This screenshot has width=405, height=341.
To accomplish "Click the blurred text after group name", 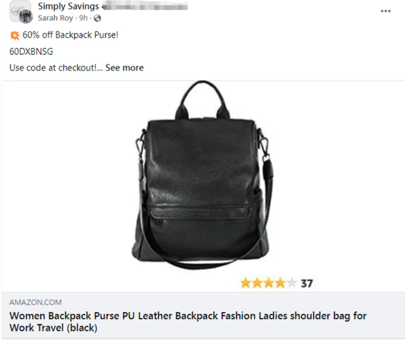I will click(145, 6).
